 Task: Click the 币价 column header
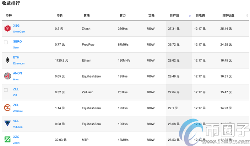point(60,16)
